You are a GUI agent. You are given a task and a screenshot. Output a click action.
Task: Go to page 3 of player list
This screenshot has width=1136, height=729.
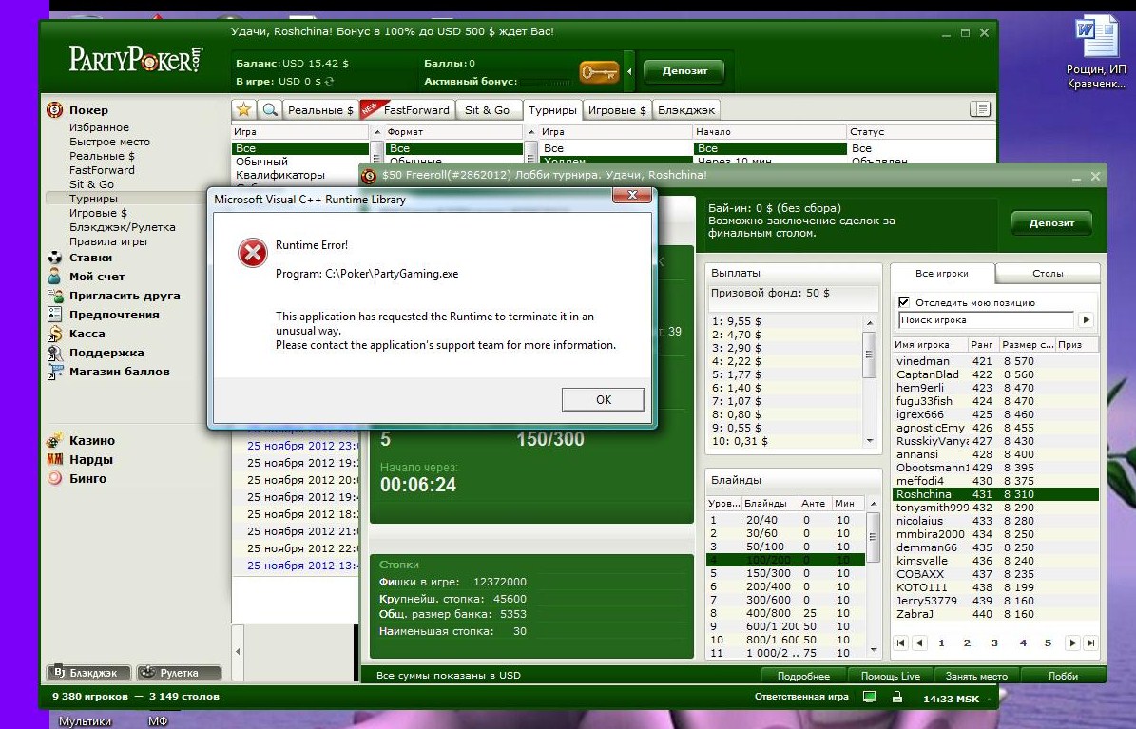pyautogui.click(x=994, y=643)
